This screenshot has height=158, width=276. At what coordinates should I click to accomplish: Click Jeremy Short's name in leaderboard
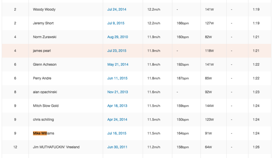click(x=43, y=23)
